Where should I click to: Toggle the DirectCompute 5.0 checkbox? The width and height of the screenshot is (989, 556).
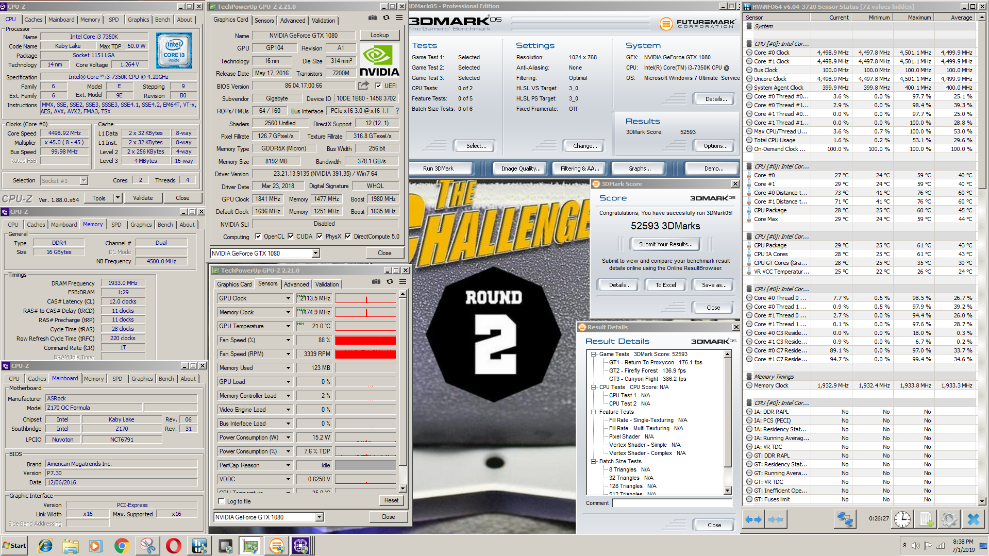pos(348,237)
